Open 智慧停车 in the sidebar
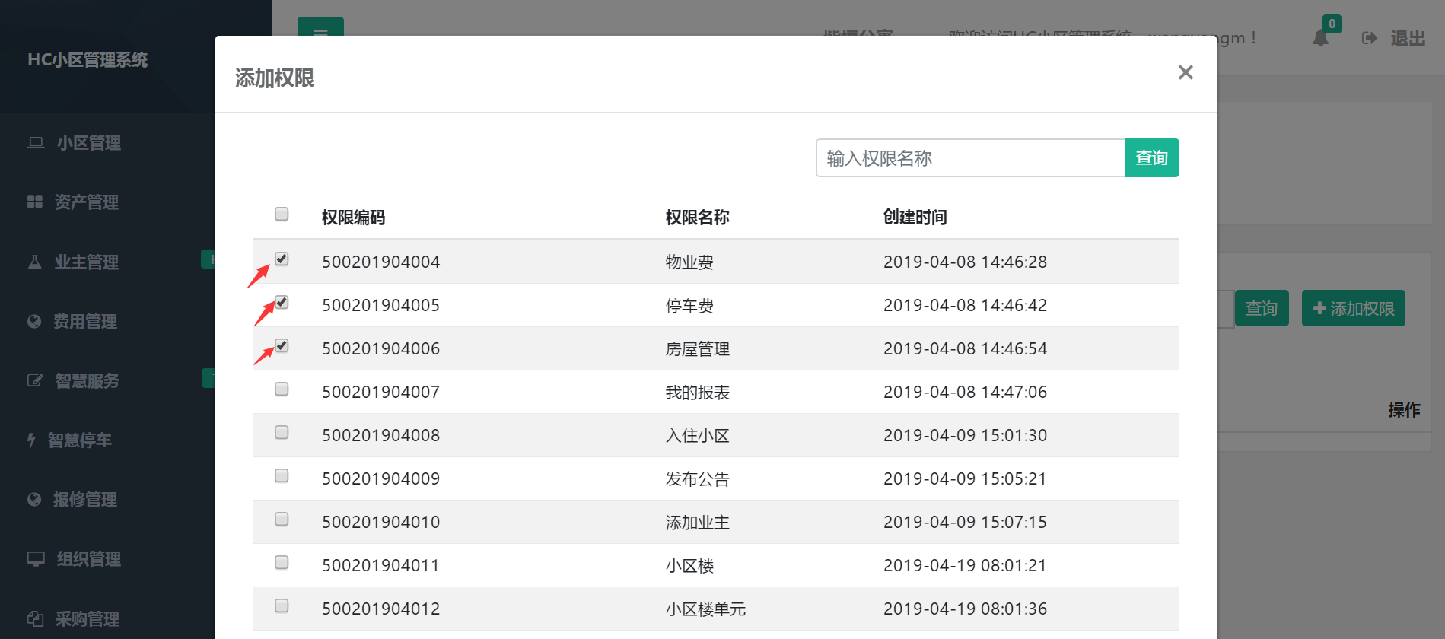This screenshot has height=639, width=1445. pyautogui.click(x=79, y=440)
